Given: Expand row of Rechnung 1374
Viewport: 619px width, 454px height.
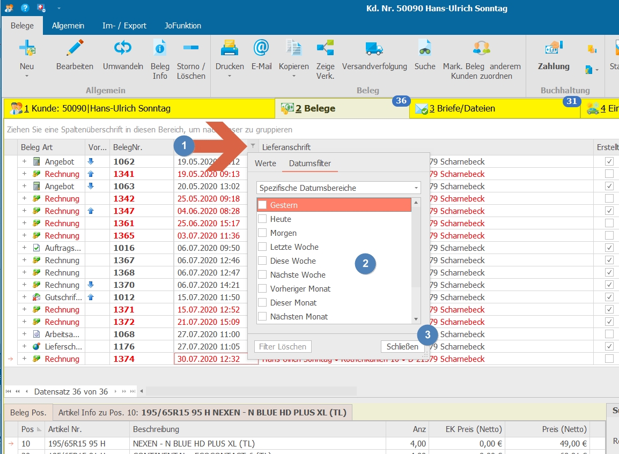Looking at the screenshot, I should [24, 359].
